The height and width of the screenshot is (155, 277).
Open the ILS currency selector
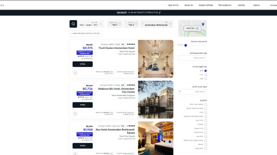(2, 5)
